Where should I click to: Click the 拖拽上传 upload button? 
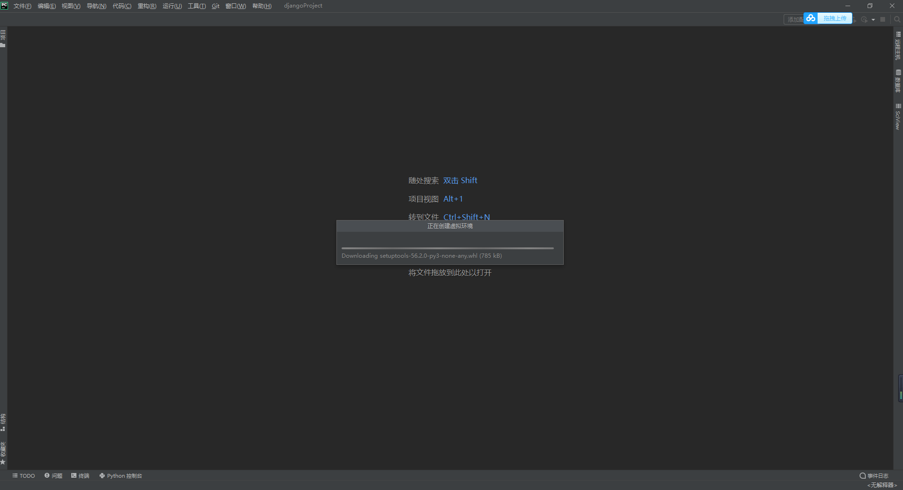pyautogui.click(x=835, y=18)
